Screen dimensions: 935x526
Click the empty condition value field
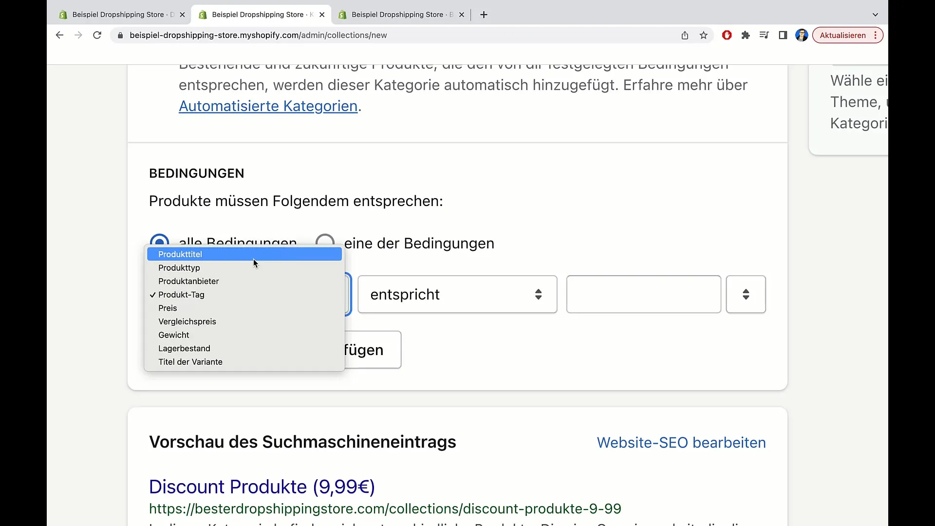tap(643, 294)
